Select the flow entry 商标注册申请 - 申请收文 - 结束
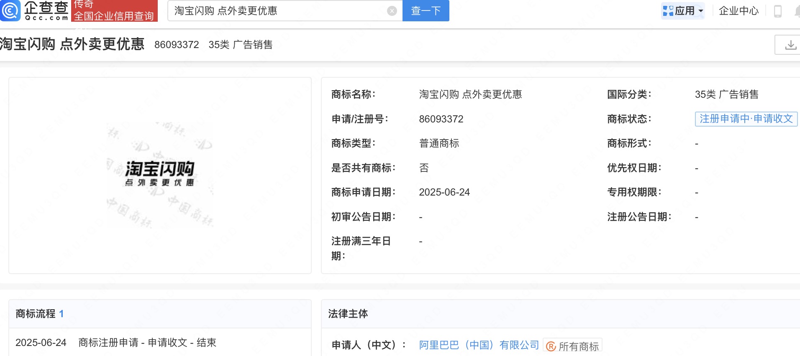The height and width of the screenshot is (356, 800). coord(147,343)
